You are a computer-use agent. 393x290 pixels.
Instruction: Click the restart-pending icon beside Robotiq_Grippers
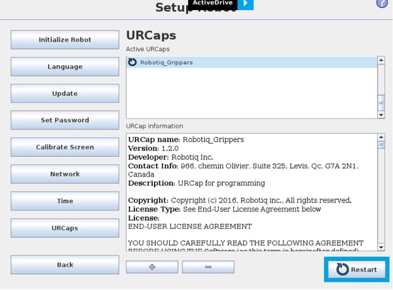coord(132,62)
